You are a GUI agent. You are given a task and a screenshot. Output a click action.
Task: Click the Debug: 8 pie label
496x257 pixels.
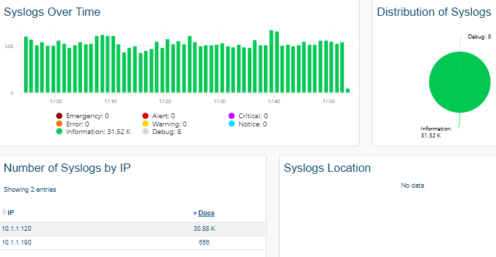tap(479, 36)
